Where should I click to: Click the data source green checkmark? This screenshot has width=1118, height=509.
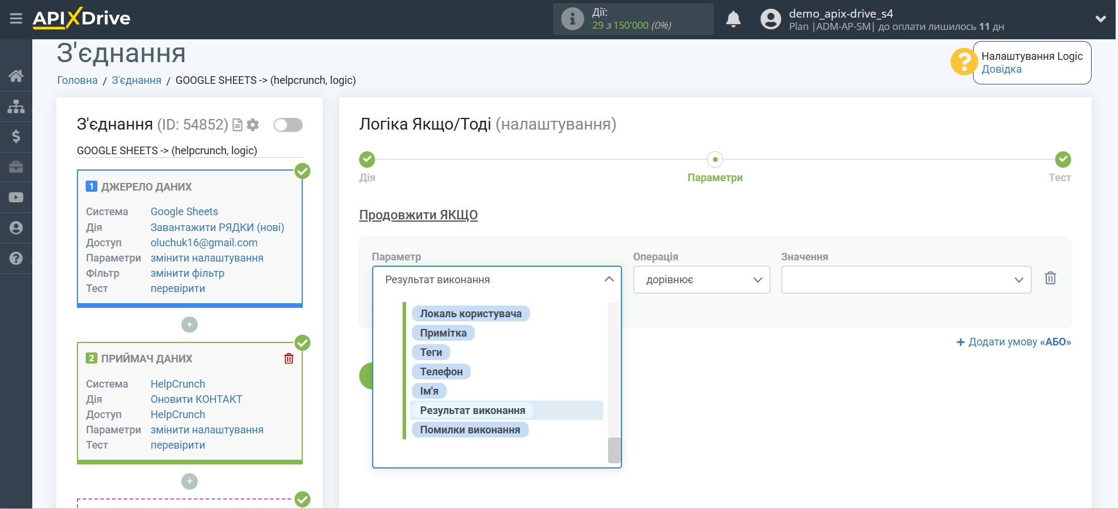(302, 171)
